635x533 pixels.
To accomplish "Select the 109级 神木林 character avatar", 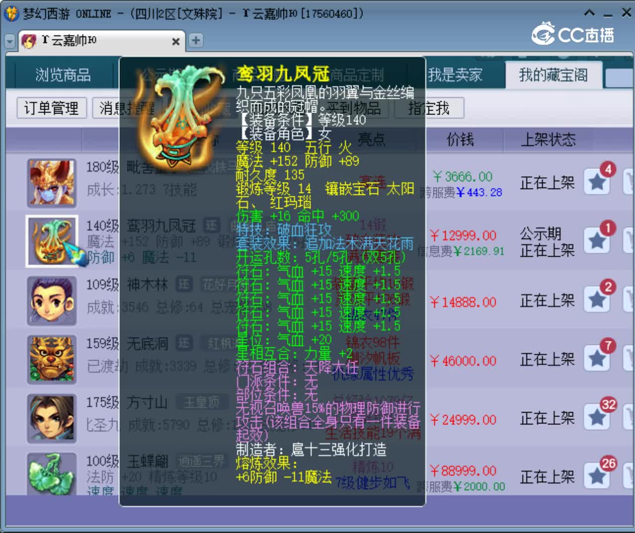I will click(52, 300).
